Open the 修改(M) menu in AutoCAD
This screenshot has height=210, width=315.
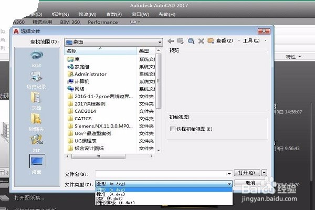[87, 15]
